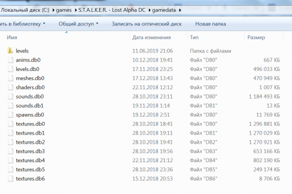Viewport: 292px width, 194px height.
Task: Click Записать на оптический диск
Action: (147, 24)
